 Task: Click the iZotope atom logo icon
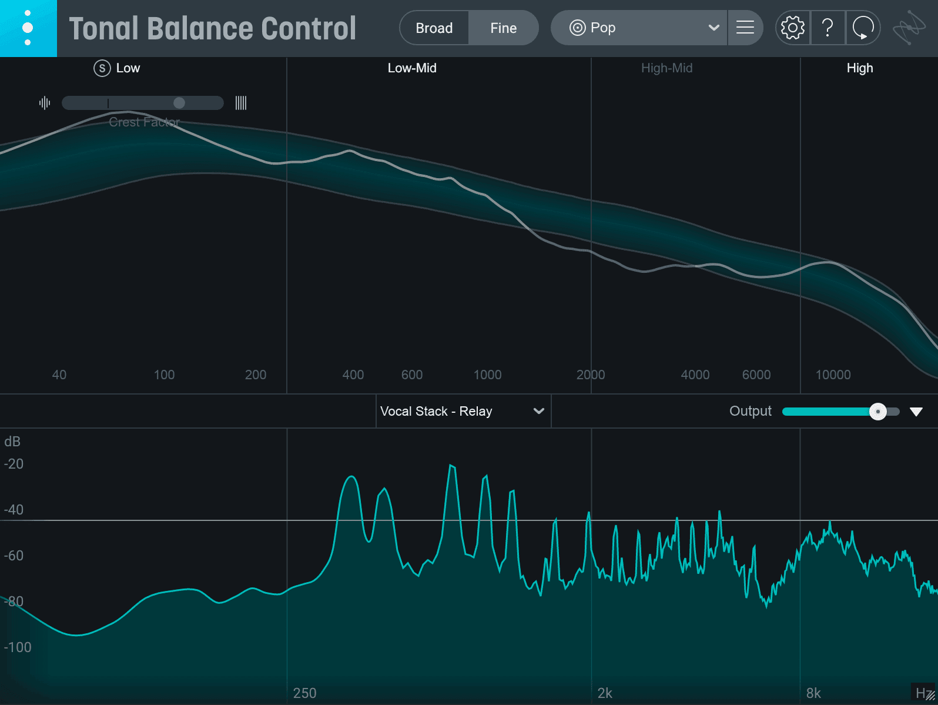pyautogui.click(x=909, y=28)
